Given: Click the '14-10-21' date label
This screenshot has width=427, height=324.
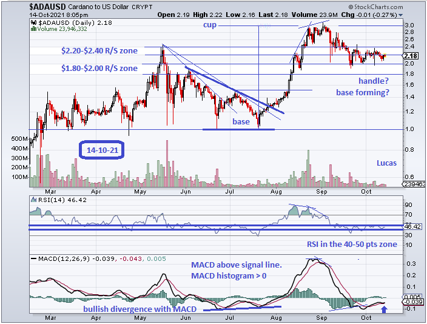Looking at the screenshot, I should [x=102, y=150].
